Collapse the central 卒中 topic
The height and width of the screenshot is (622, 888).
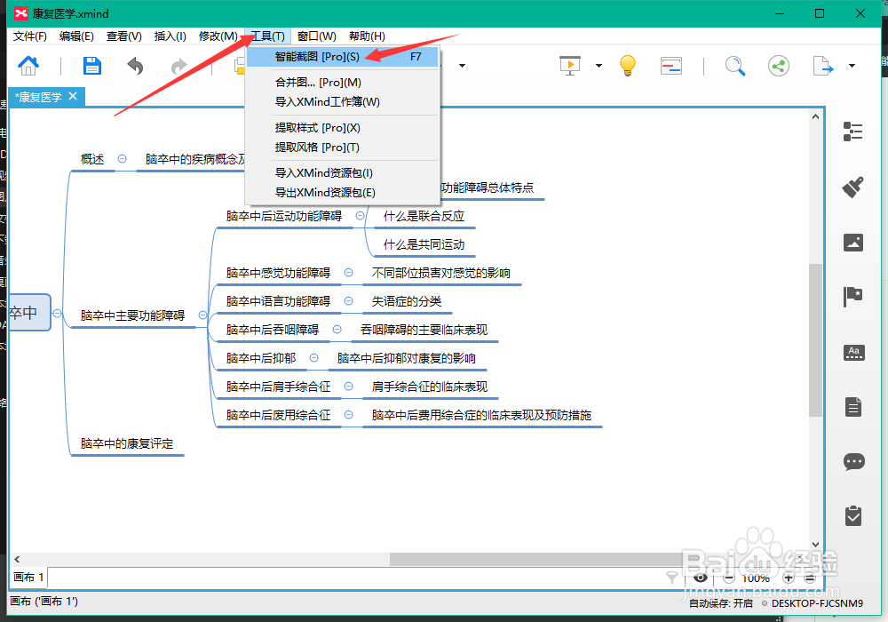coord(57,313)
